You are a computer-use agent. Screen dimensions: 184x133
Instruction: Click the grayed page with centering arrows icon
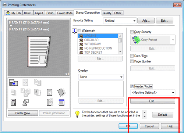pos(25,82)
